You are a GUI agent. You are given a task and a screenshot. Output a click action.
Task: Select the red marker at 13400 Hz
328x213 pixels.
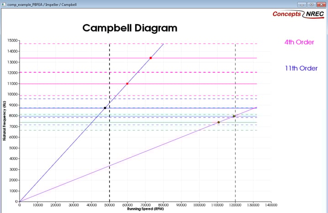pos(150,58)
